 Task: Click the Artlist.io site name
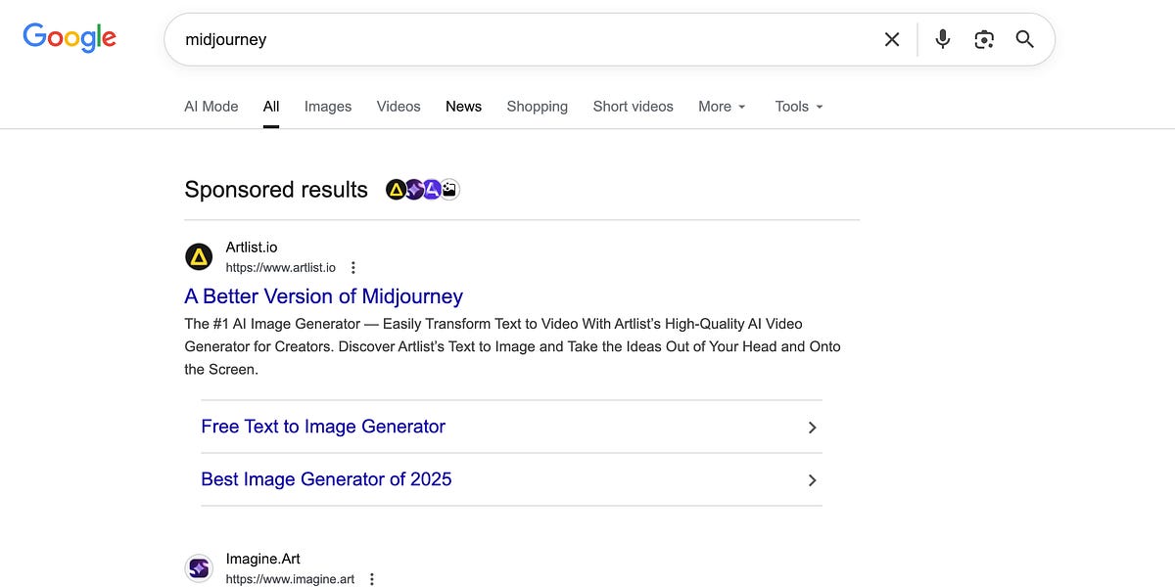click(252, 248)
